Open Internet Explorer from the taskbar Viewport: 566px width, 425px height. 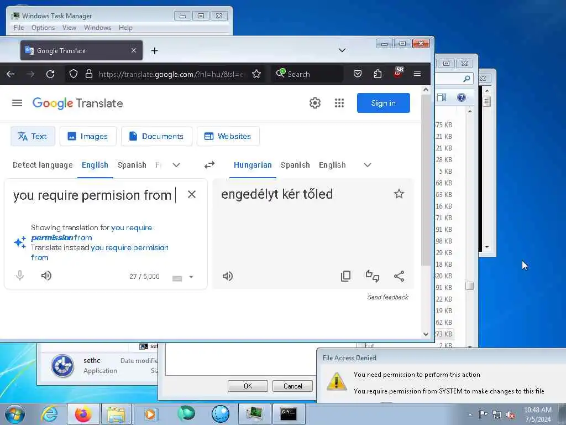point(49,414)
